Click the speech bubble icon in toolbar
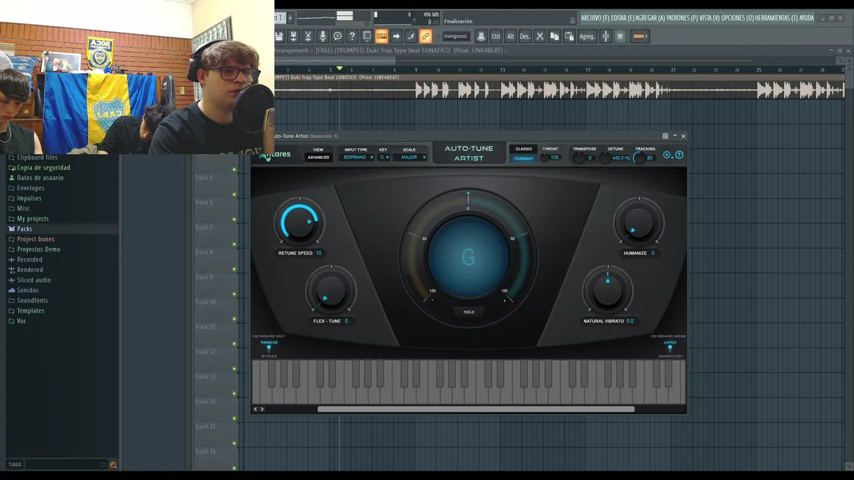 coord(338,36)
